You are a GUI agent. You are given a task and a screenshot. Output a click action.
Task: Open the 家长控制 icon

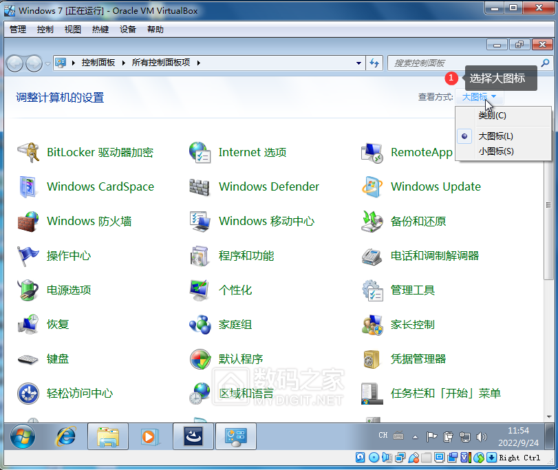[x=372, y=325]
